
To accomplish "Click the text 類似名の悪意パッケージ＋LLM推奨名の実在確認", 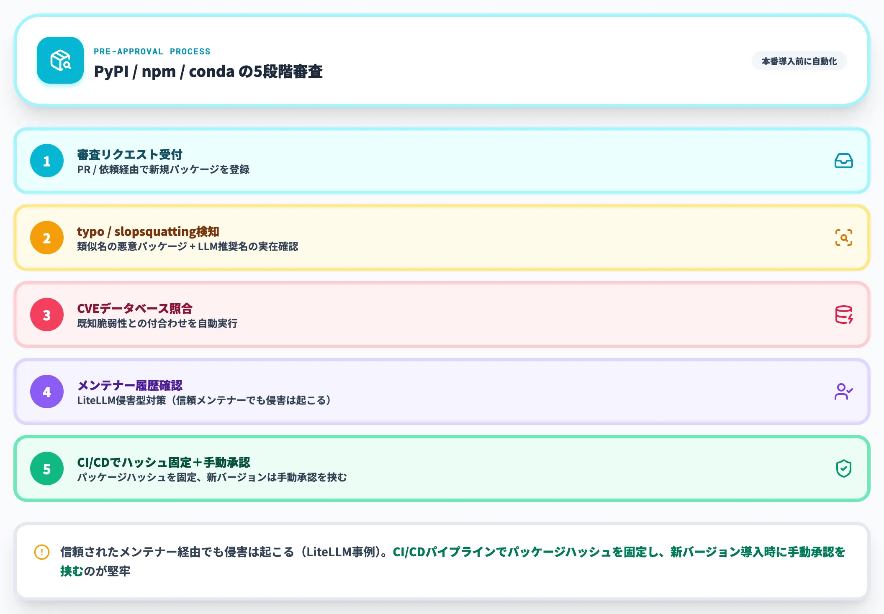I will tap(188, 246).
